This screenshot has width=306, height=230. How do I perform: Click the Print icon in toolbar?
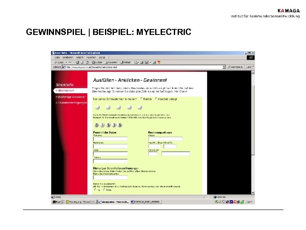(x=142, y=62)
